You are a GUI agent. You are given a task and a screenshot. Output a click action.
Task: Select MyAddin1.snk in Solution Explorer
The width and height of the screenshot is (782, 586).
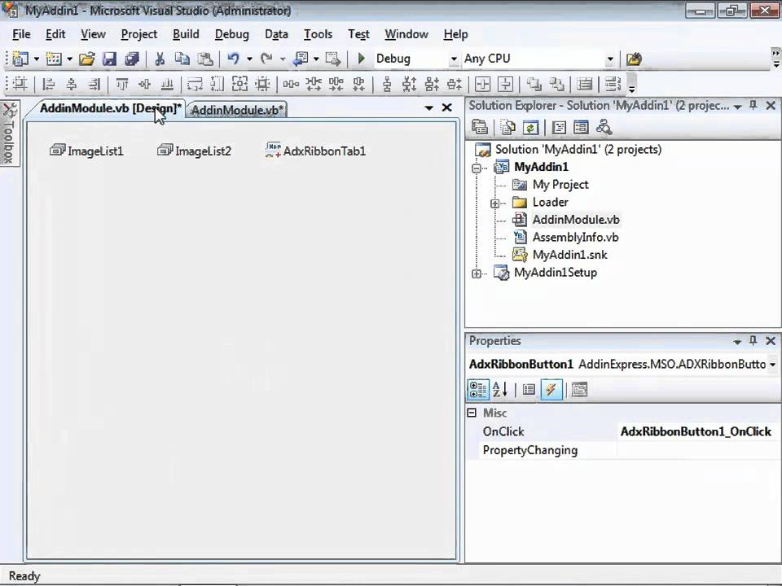click(569, 255)
